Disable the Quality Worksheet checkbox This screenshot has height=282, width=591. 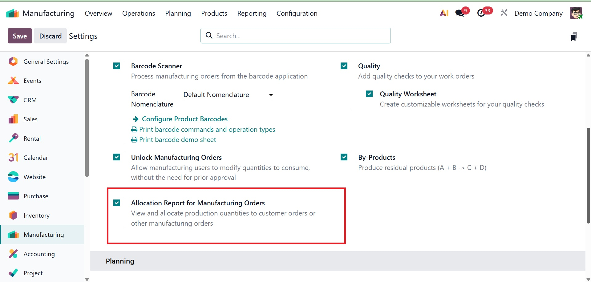pyautogui.click(x=369, y=94)
